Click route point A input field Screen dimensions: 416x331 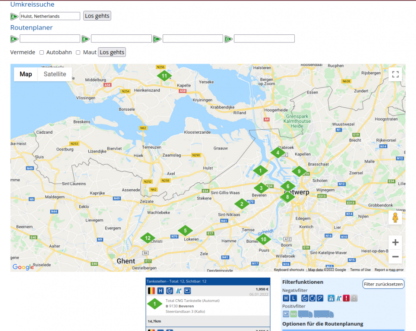pyautogui.click(x=50, y=39)
